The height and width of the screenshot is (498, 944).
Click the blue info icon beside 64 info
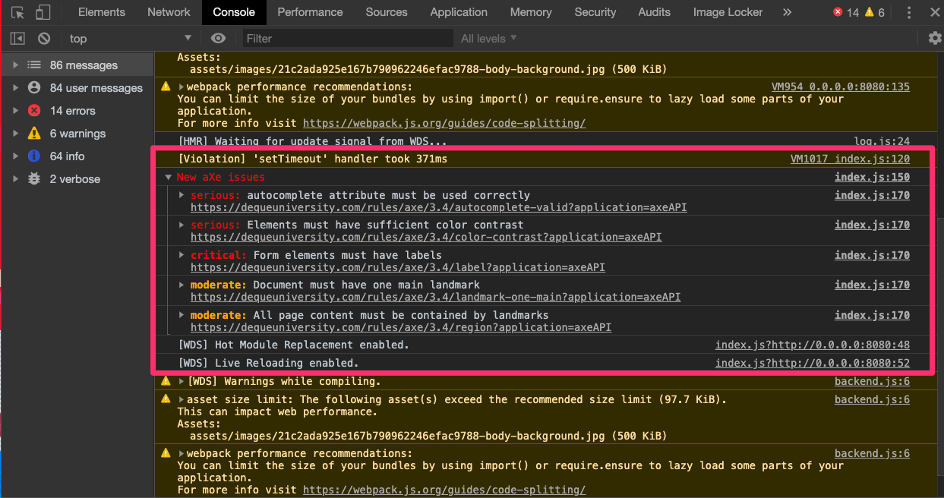pyautogui.click(x=34, y=156)
